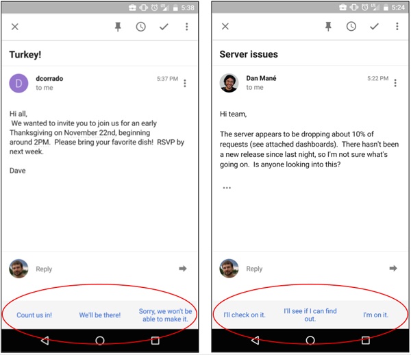
Task: Close the Server issues email view
Action: tap(225, 26)
